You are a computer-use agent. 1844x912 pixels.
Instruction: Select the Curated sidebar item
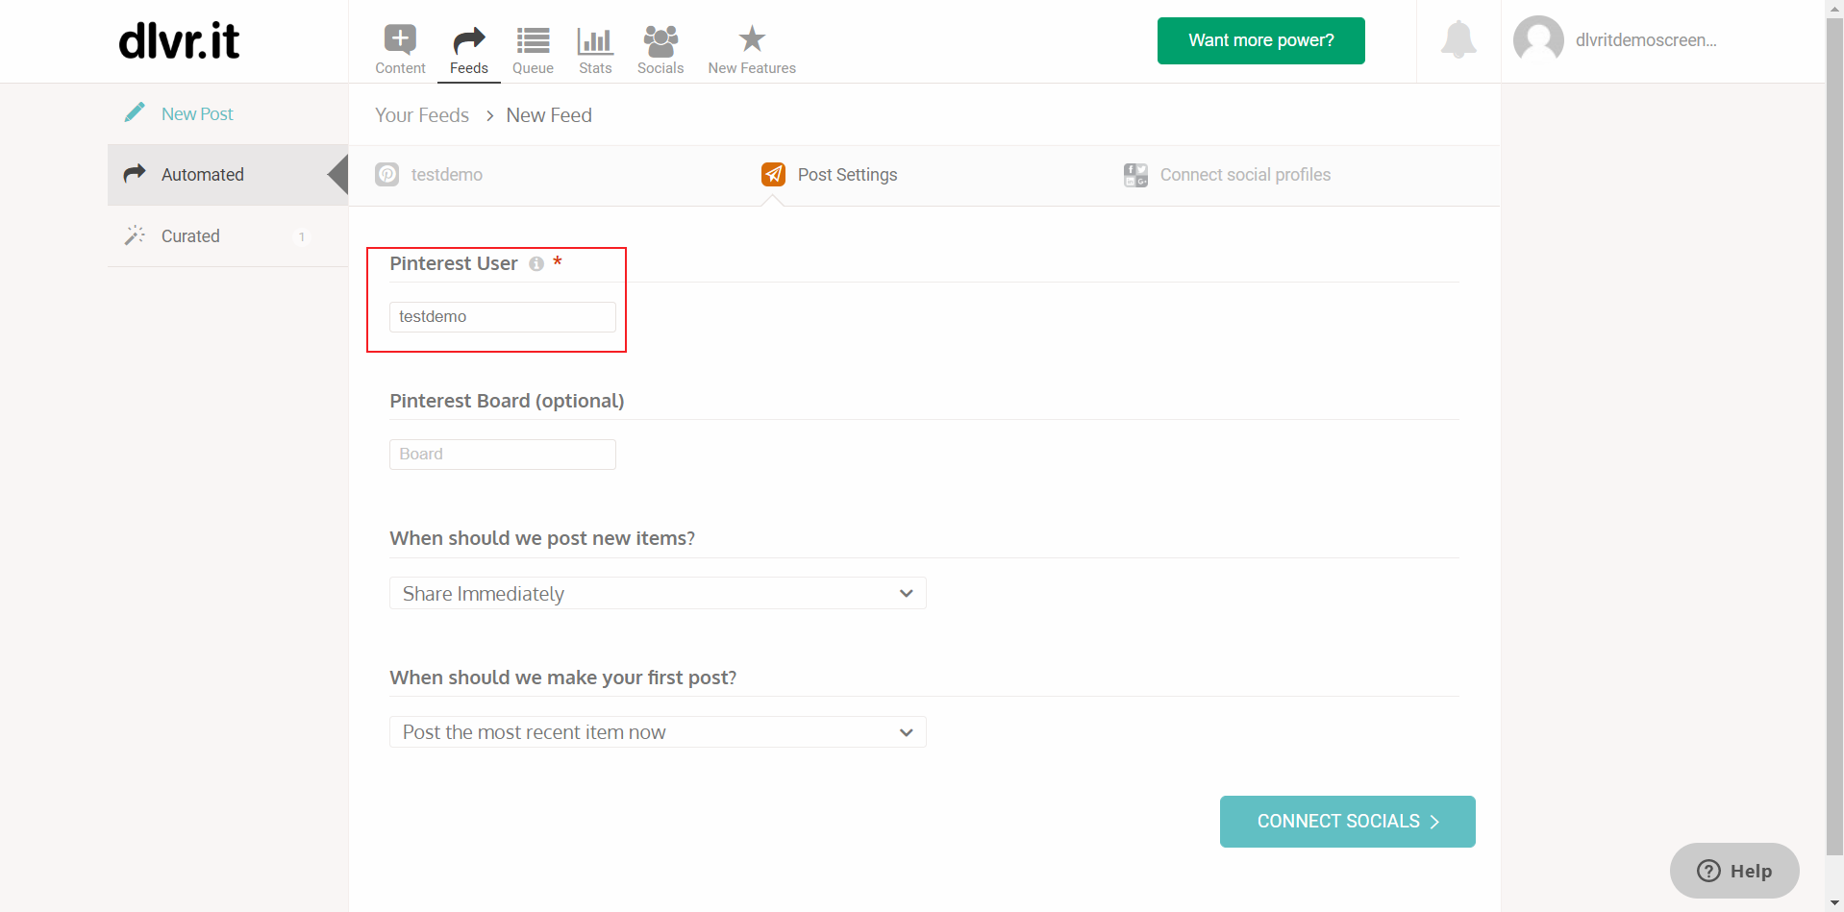(x=228, y=235)
